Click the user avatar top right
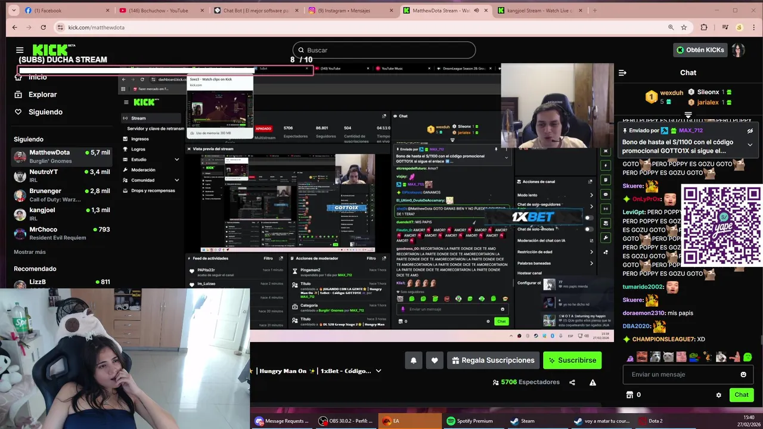This screenshot has width=763, height=429. coord(739,50)
